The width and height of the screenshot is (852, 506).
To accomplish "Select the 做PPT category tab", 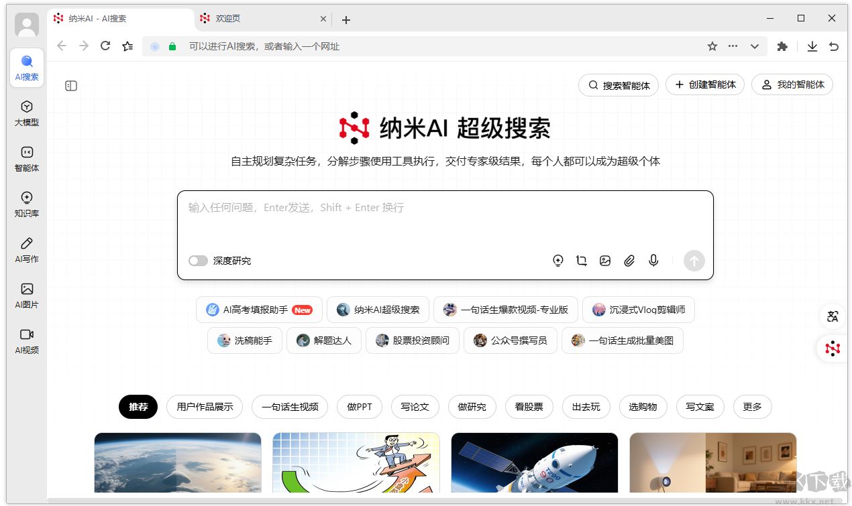I will tap(359, 407).
